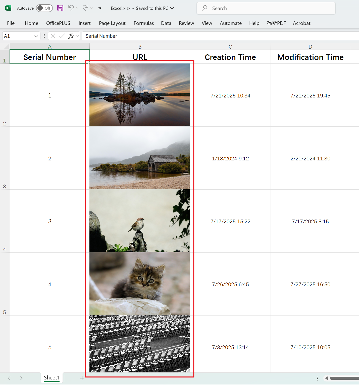The image size is (359, 385).
Task: Select the kitten image in row 5
Action: point(140,284)
